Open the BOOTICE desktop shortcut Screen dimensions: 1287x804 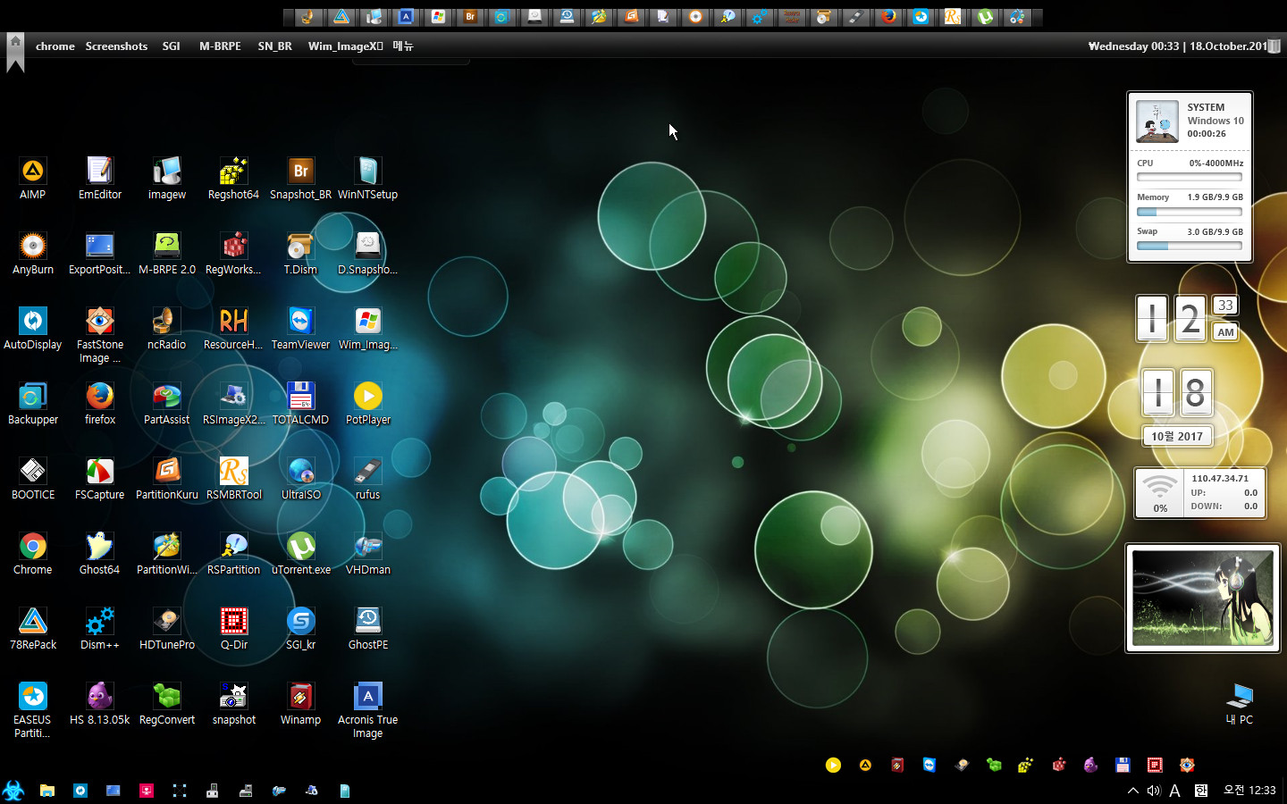(33, 479)
